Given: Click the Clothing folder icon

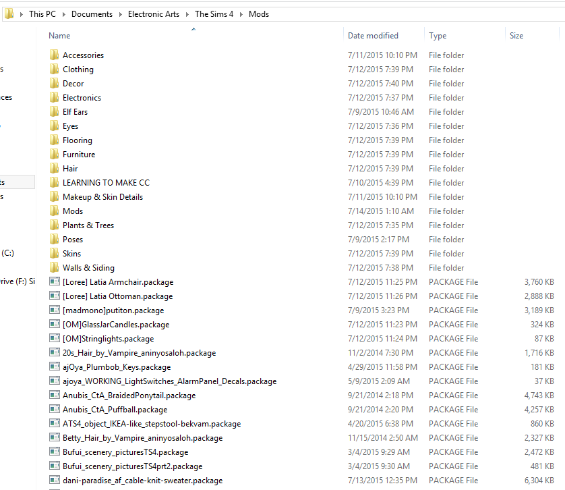Looking at the screenshot, I should tap(55, 69).
